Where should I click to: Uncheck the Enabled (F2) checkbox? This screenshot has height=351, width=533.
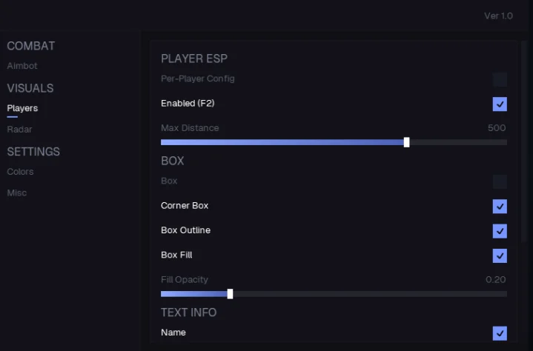click(500, 104)
